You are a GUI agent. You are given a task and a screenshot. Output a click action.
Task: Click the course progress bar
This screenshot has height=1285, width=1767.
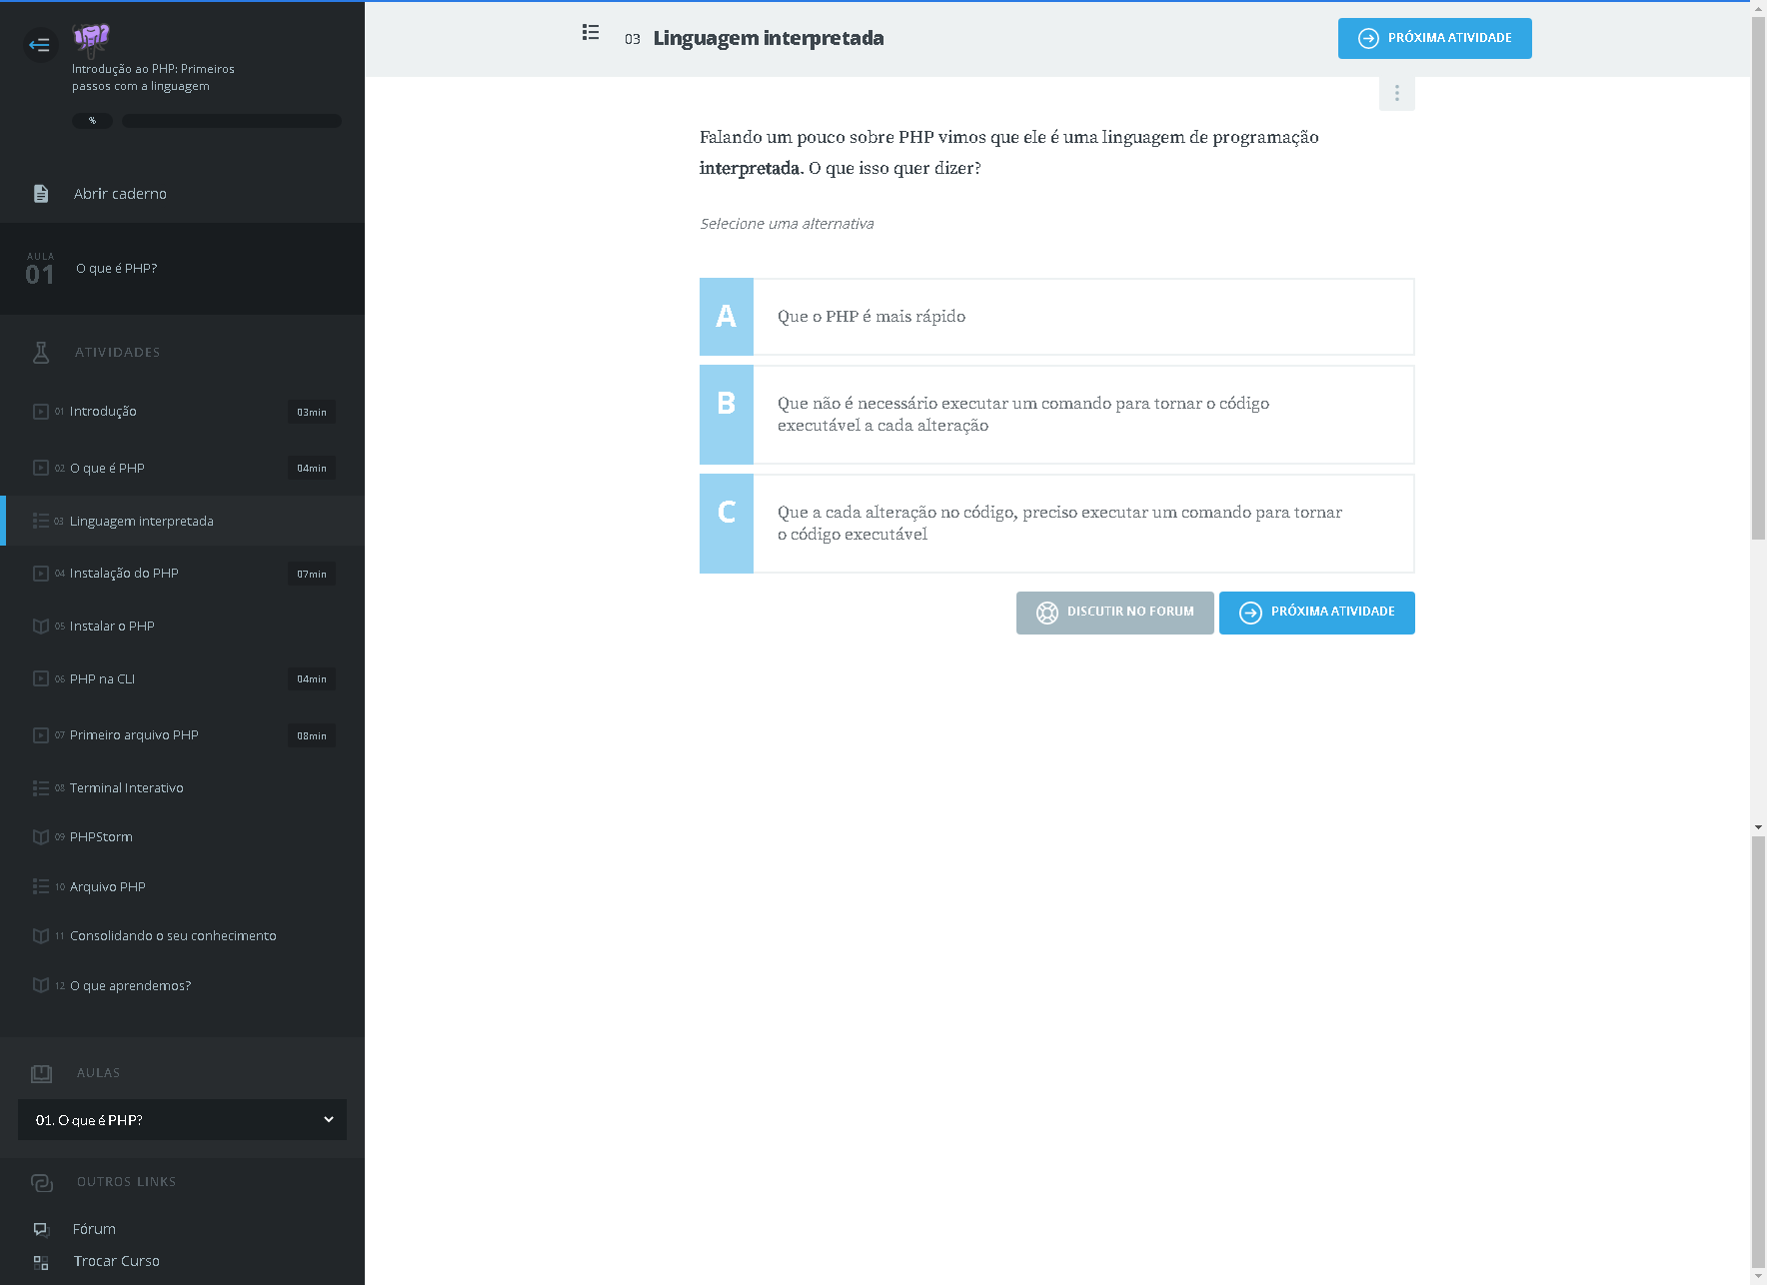pyautogui.click(x=231, y=121)
